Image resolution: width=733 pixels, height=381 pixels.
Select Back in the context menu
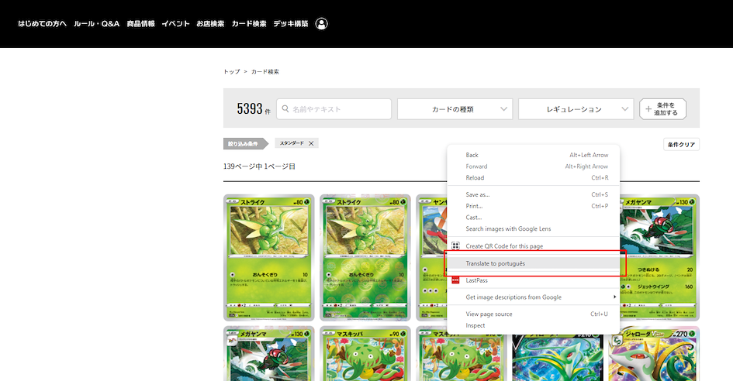pos(534,155)
